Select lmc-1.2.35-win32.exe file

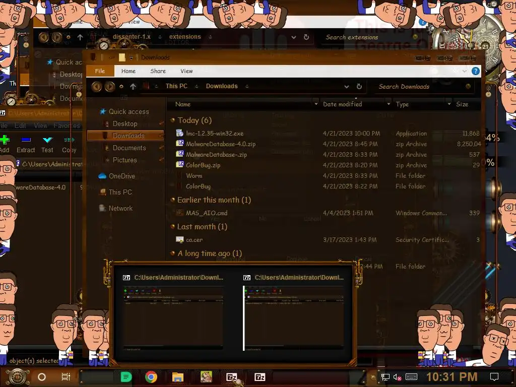pos(215,134)
